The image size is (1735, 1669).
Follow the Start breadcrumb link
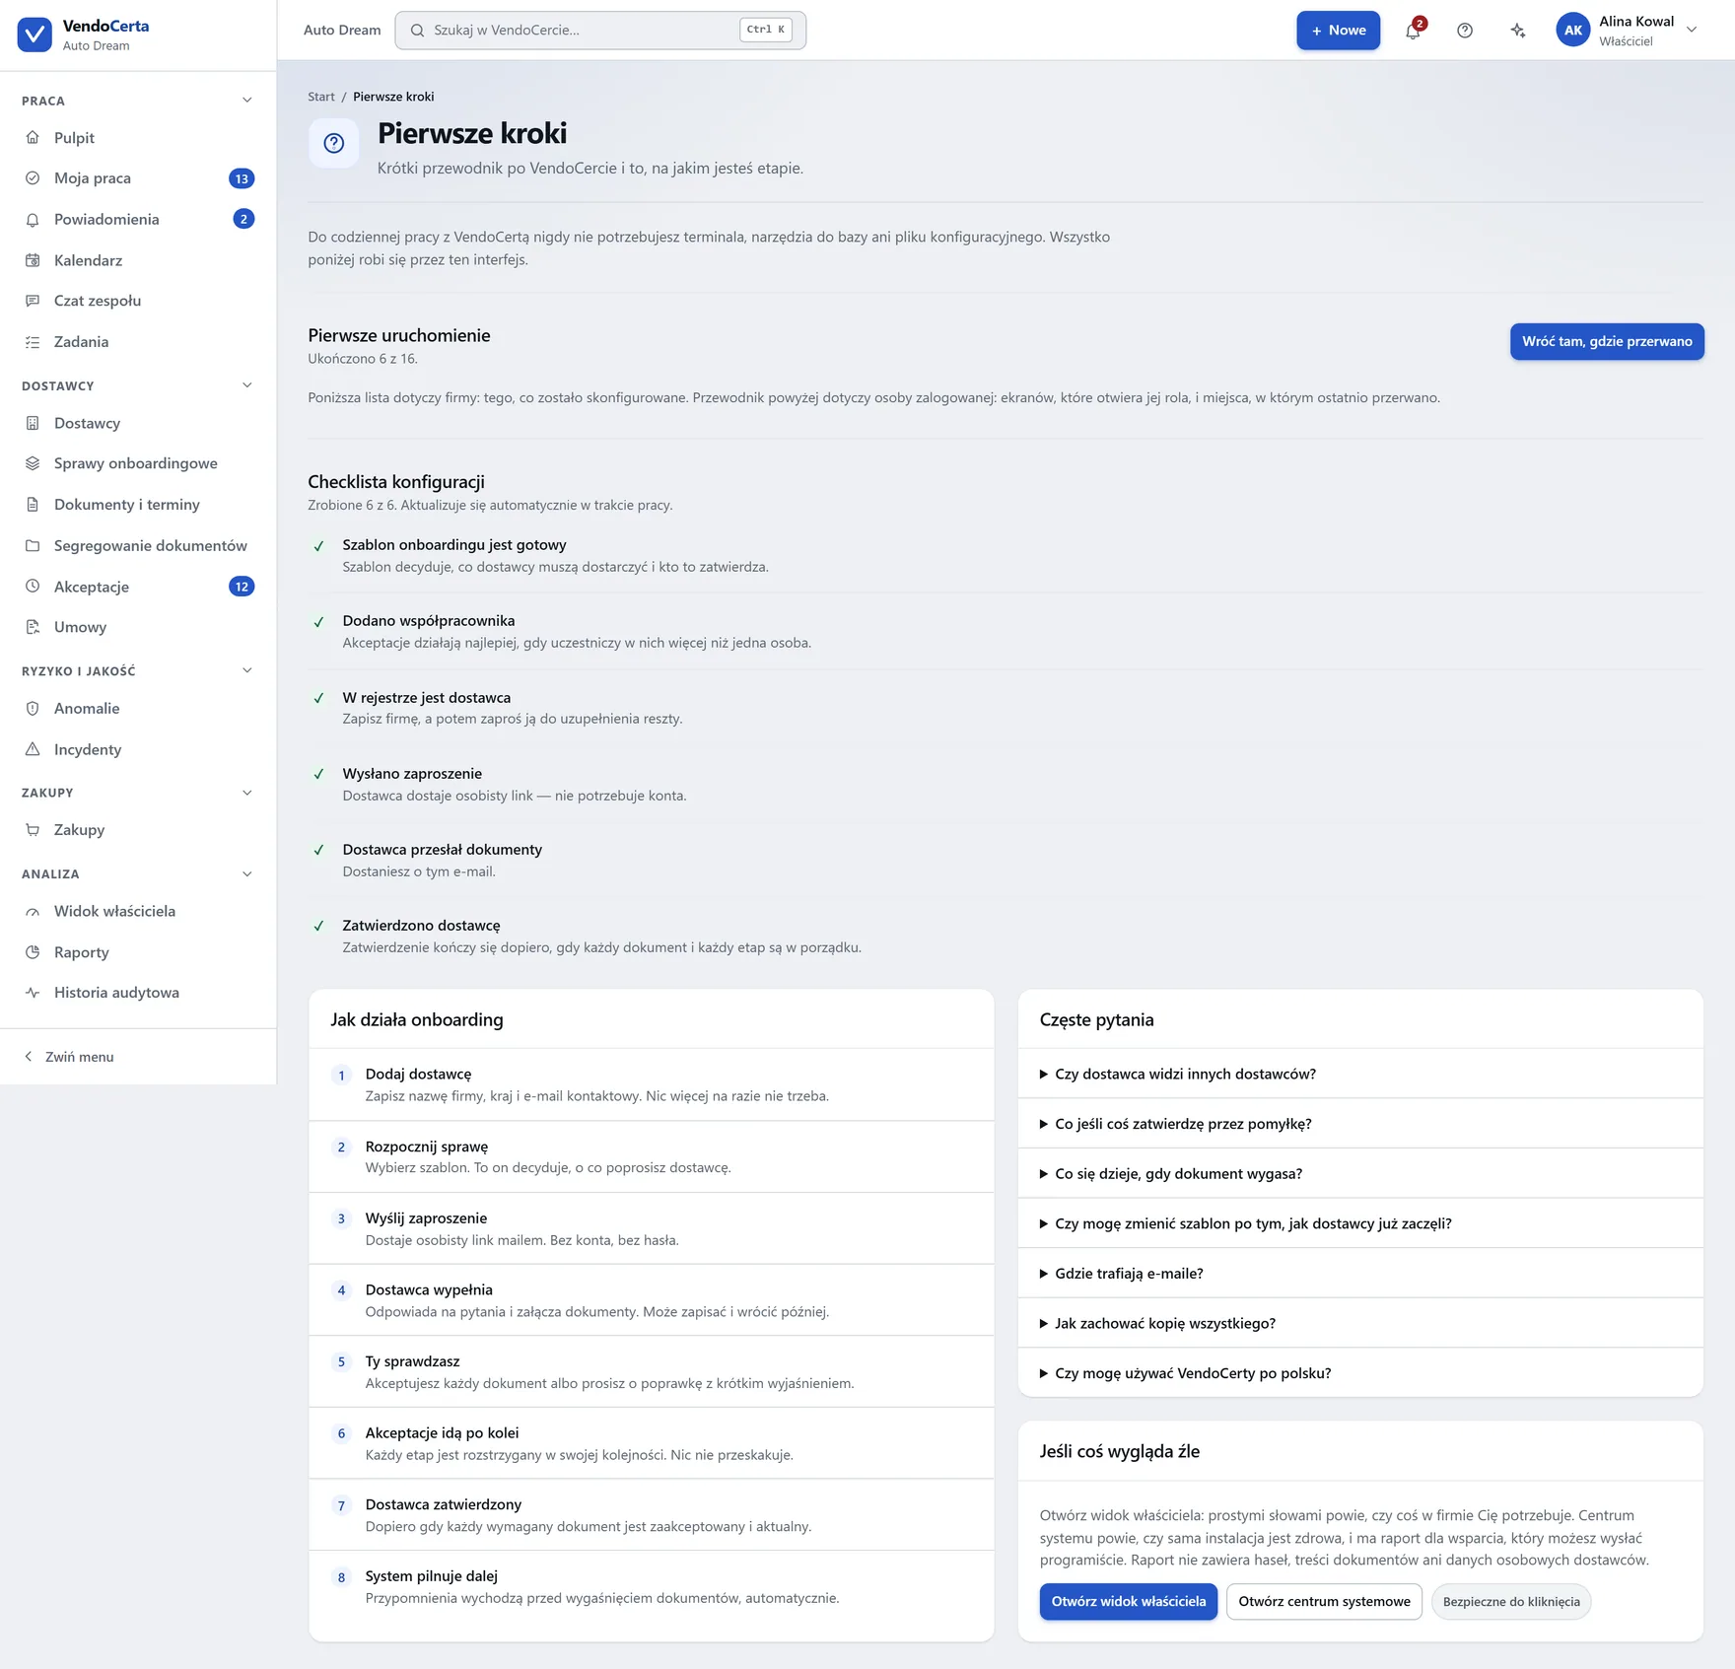point(321,97)
